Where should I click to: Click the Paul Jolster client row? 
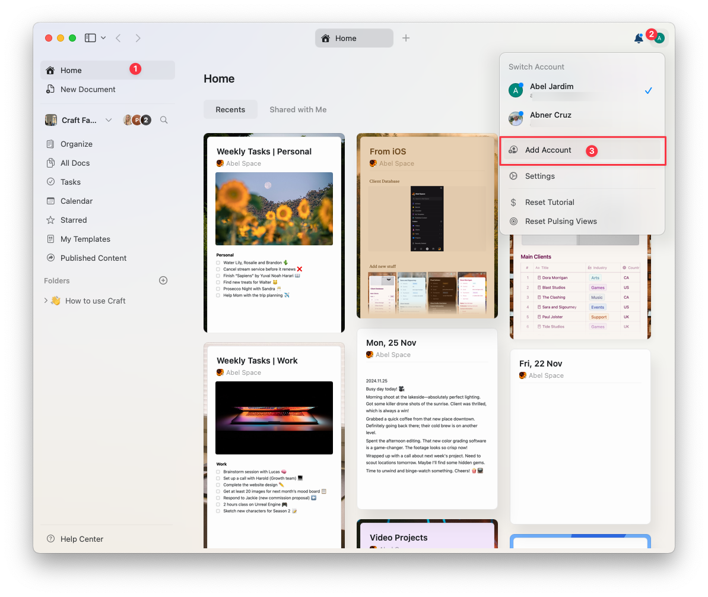tap(580, 317)
